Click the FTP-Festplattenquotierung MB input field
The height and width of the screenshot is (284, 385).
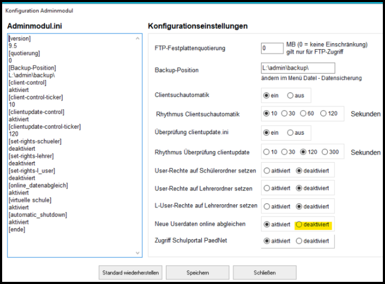point(272,48)
